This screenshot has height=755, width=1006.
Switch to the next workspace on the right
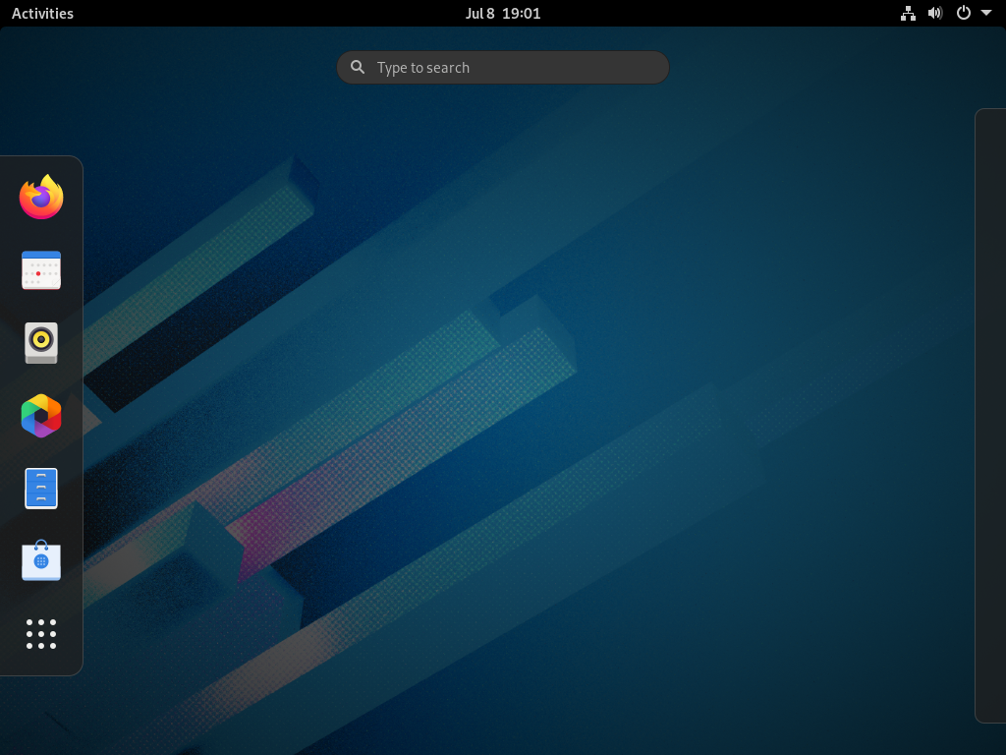point(990,416)
